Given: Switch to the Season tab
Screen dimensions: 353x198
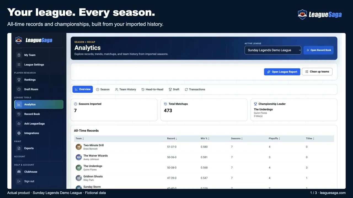Looking at the screenshot, I should (103, 89).
